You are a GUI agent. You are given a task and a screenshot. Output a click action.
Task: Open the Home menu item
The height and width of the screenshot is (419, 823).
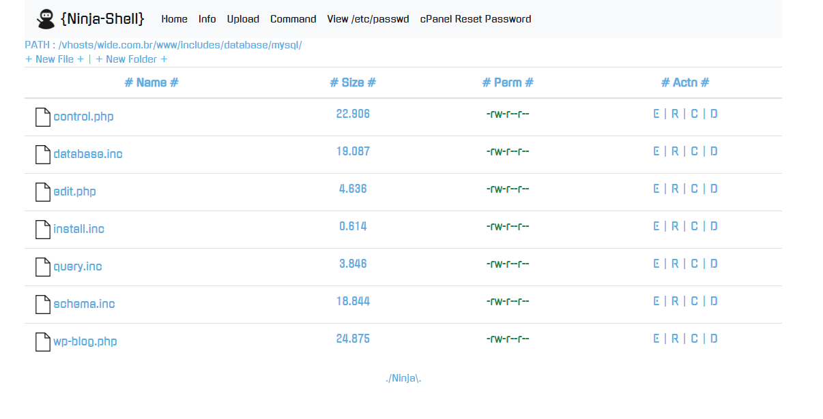[x=174, y=19]
